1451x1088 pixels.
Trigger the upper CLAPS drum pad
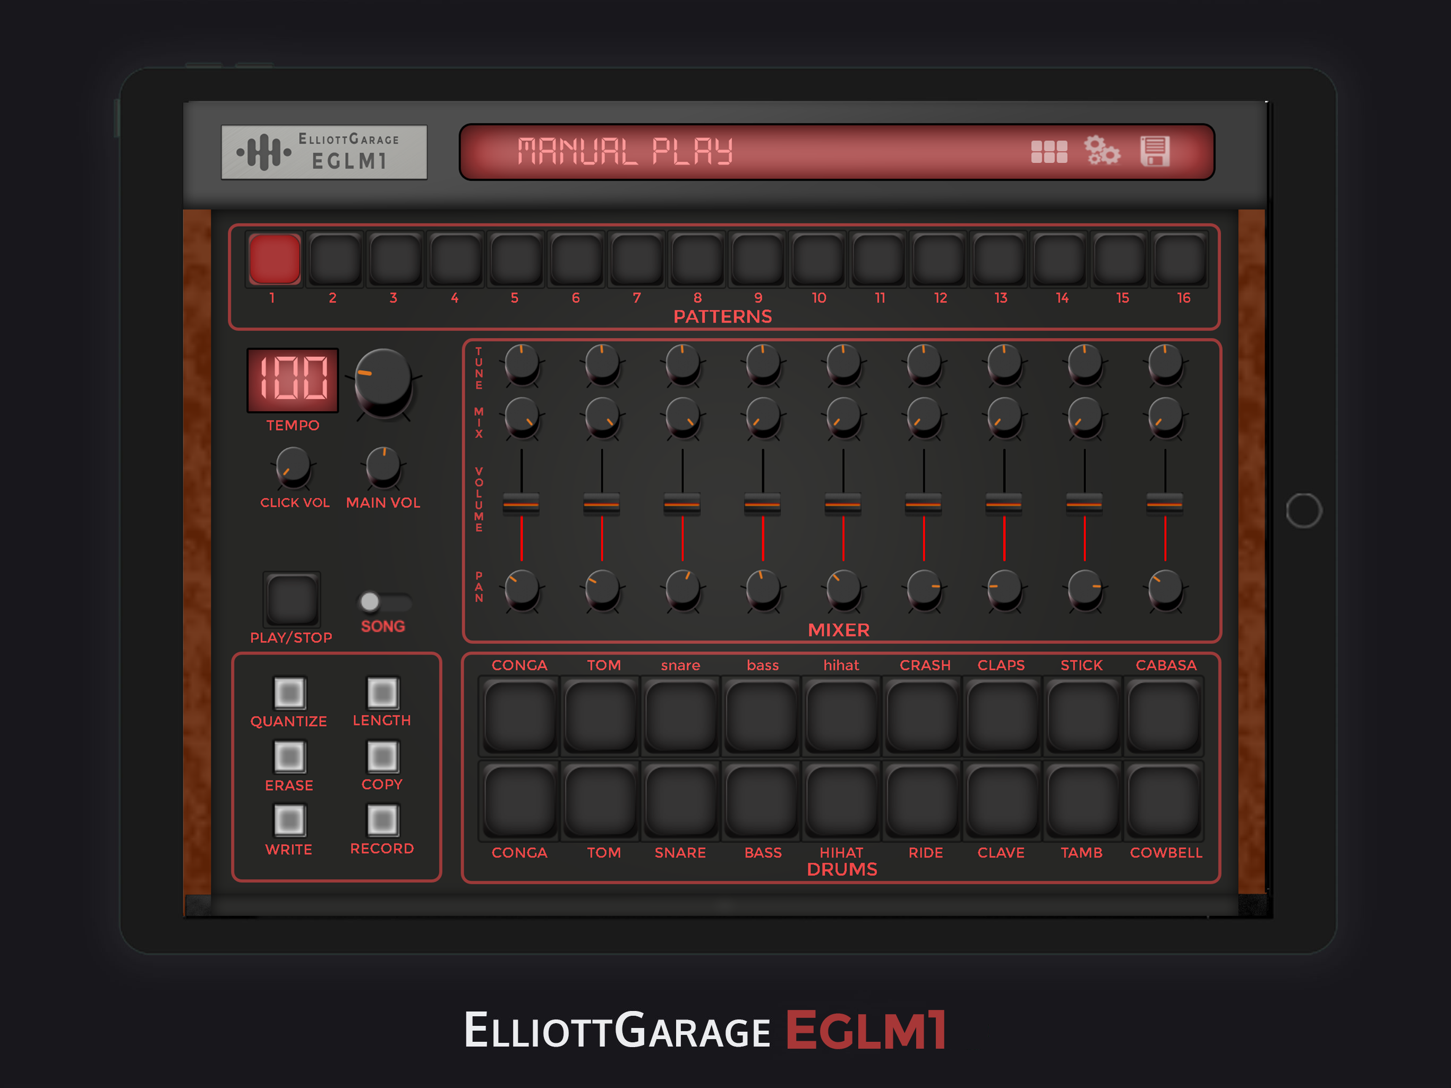[1002, 716]
